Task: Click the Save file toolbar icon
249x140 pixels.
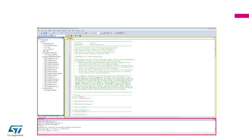Action: [x=44, y=33]
